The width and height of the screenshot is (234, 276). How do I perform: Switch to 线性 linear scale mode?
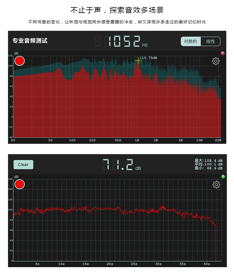coord(210,41)
